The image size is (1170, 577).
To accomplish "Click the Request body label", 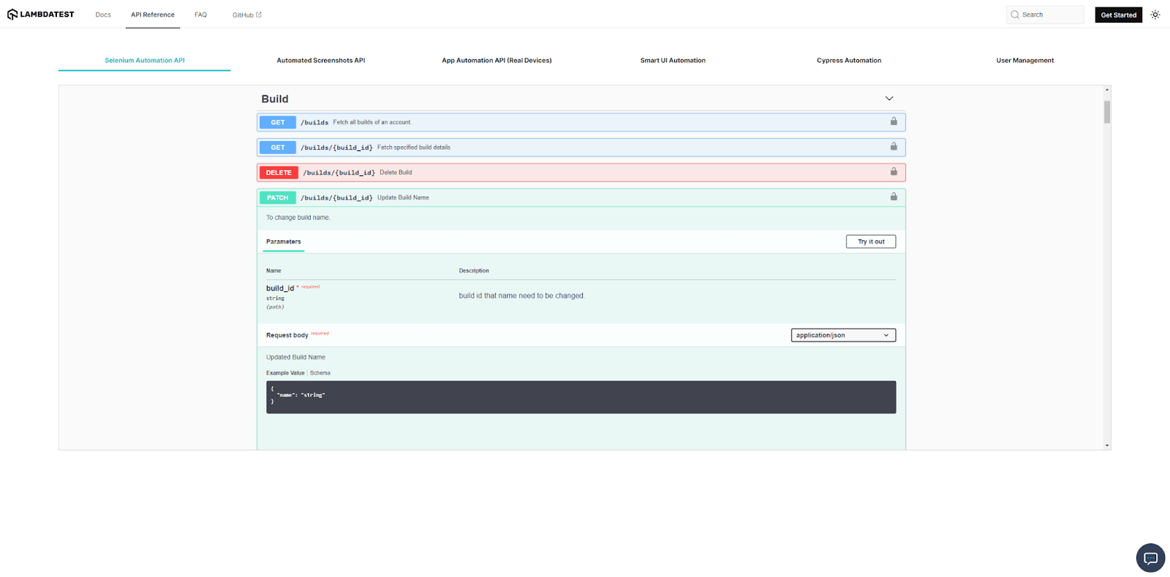I will 287,335.
